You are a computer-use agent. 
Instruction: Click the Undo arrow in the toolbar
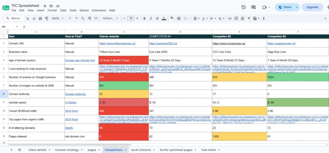tap(28, 19)
